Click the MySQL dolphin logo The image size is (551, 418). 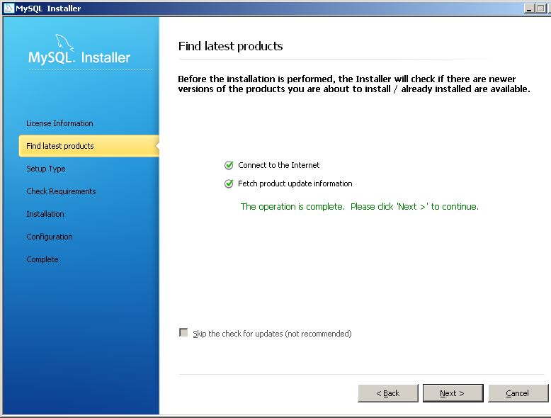click(64, 43)
